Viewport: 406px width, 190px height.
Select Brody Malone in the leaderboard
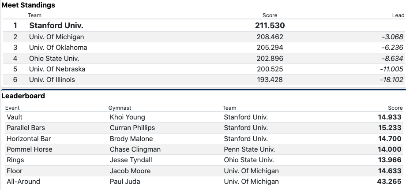(131, 139)
